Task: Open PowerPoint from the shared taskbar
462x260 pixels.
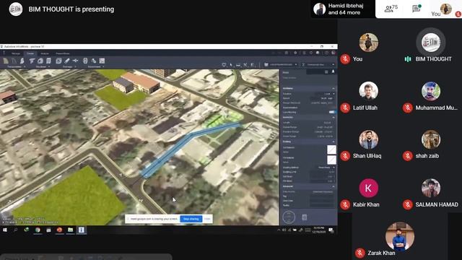Action: pos(59,230)
